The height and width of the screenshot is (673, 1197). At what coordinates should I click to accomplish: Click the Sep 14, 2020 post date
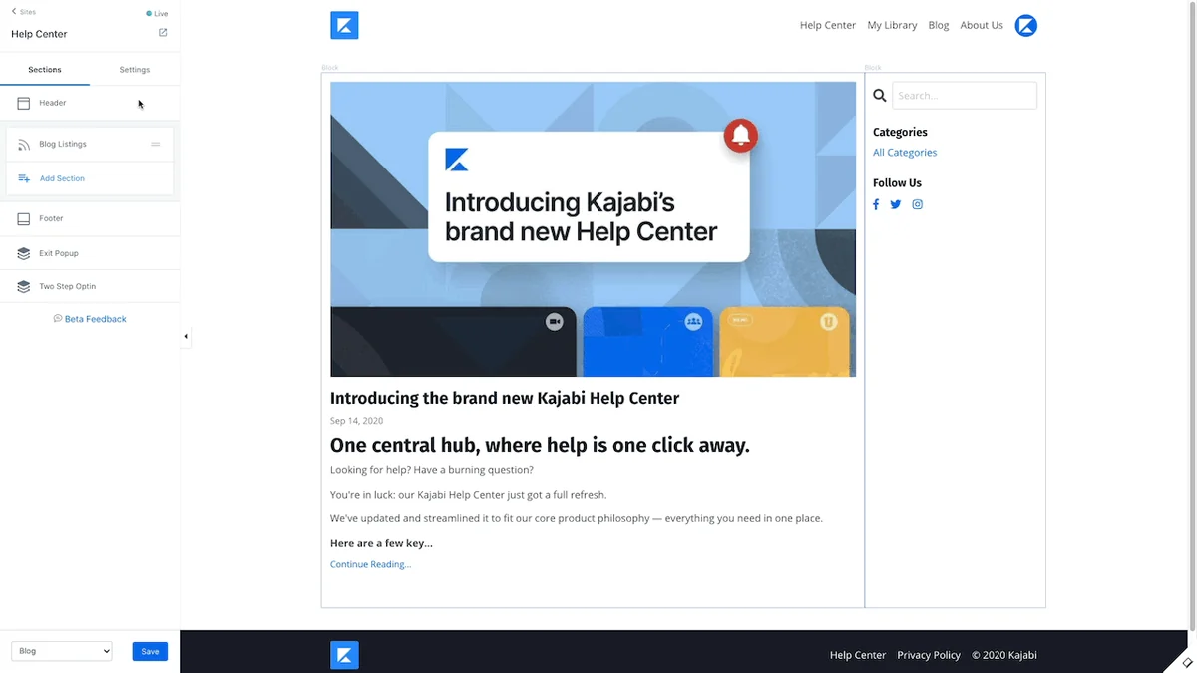pyautogui.click(x=356, y=421)
